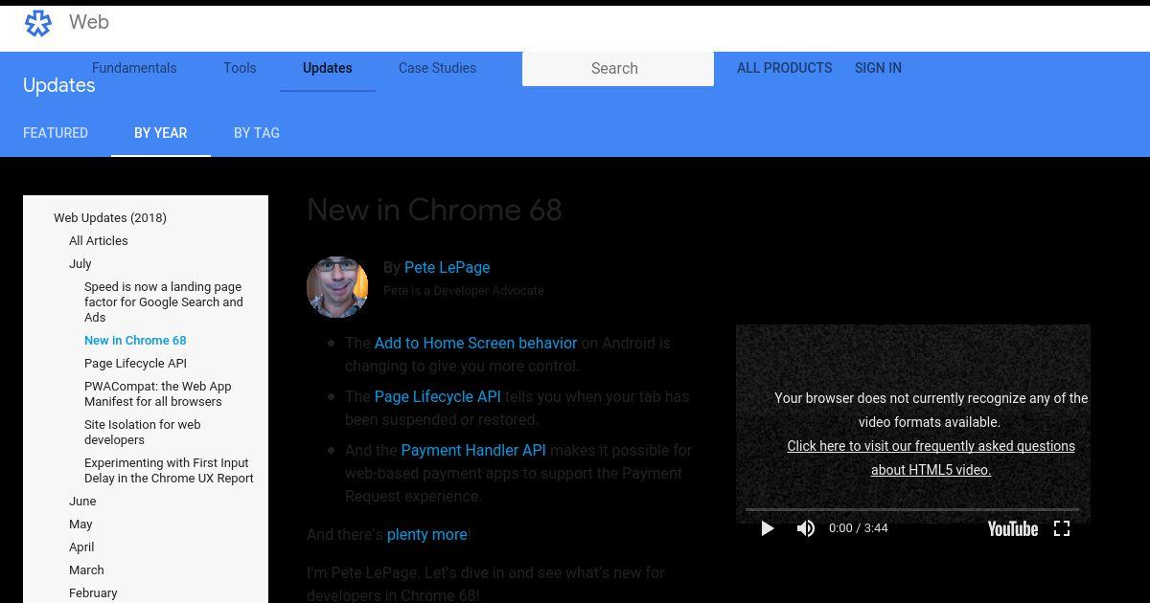Screen dimensions: 1150x603
Task: Open the All Products link
Action: (784, 68)
